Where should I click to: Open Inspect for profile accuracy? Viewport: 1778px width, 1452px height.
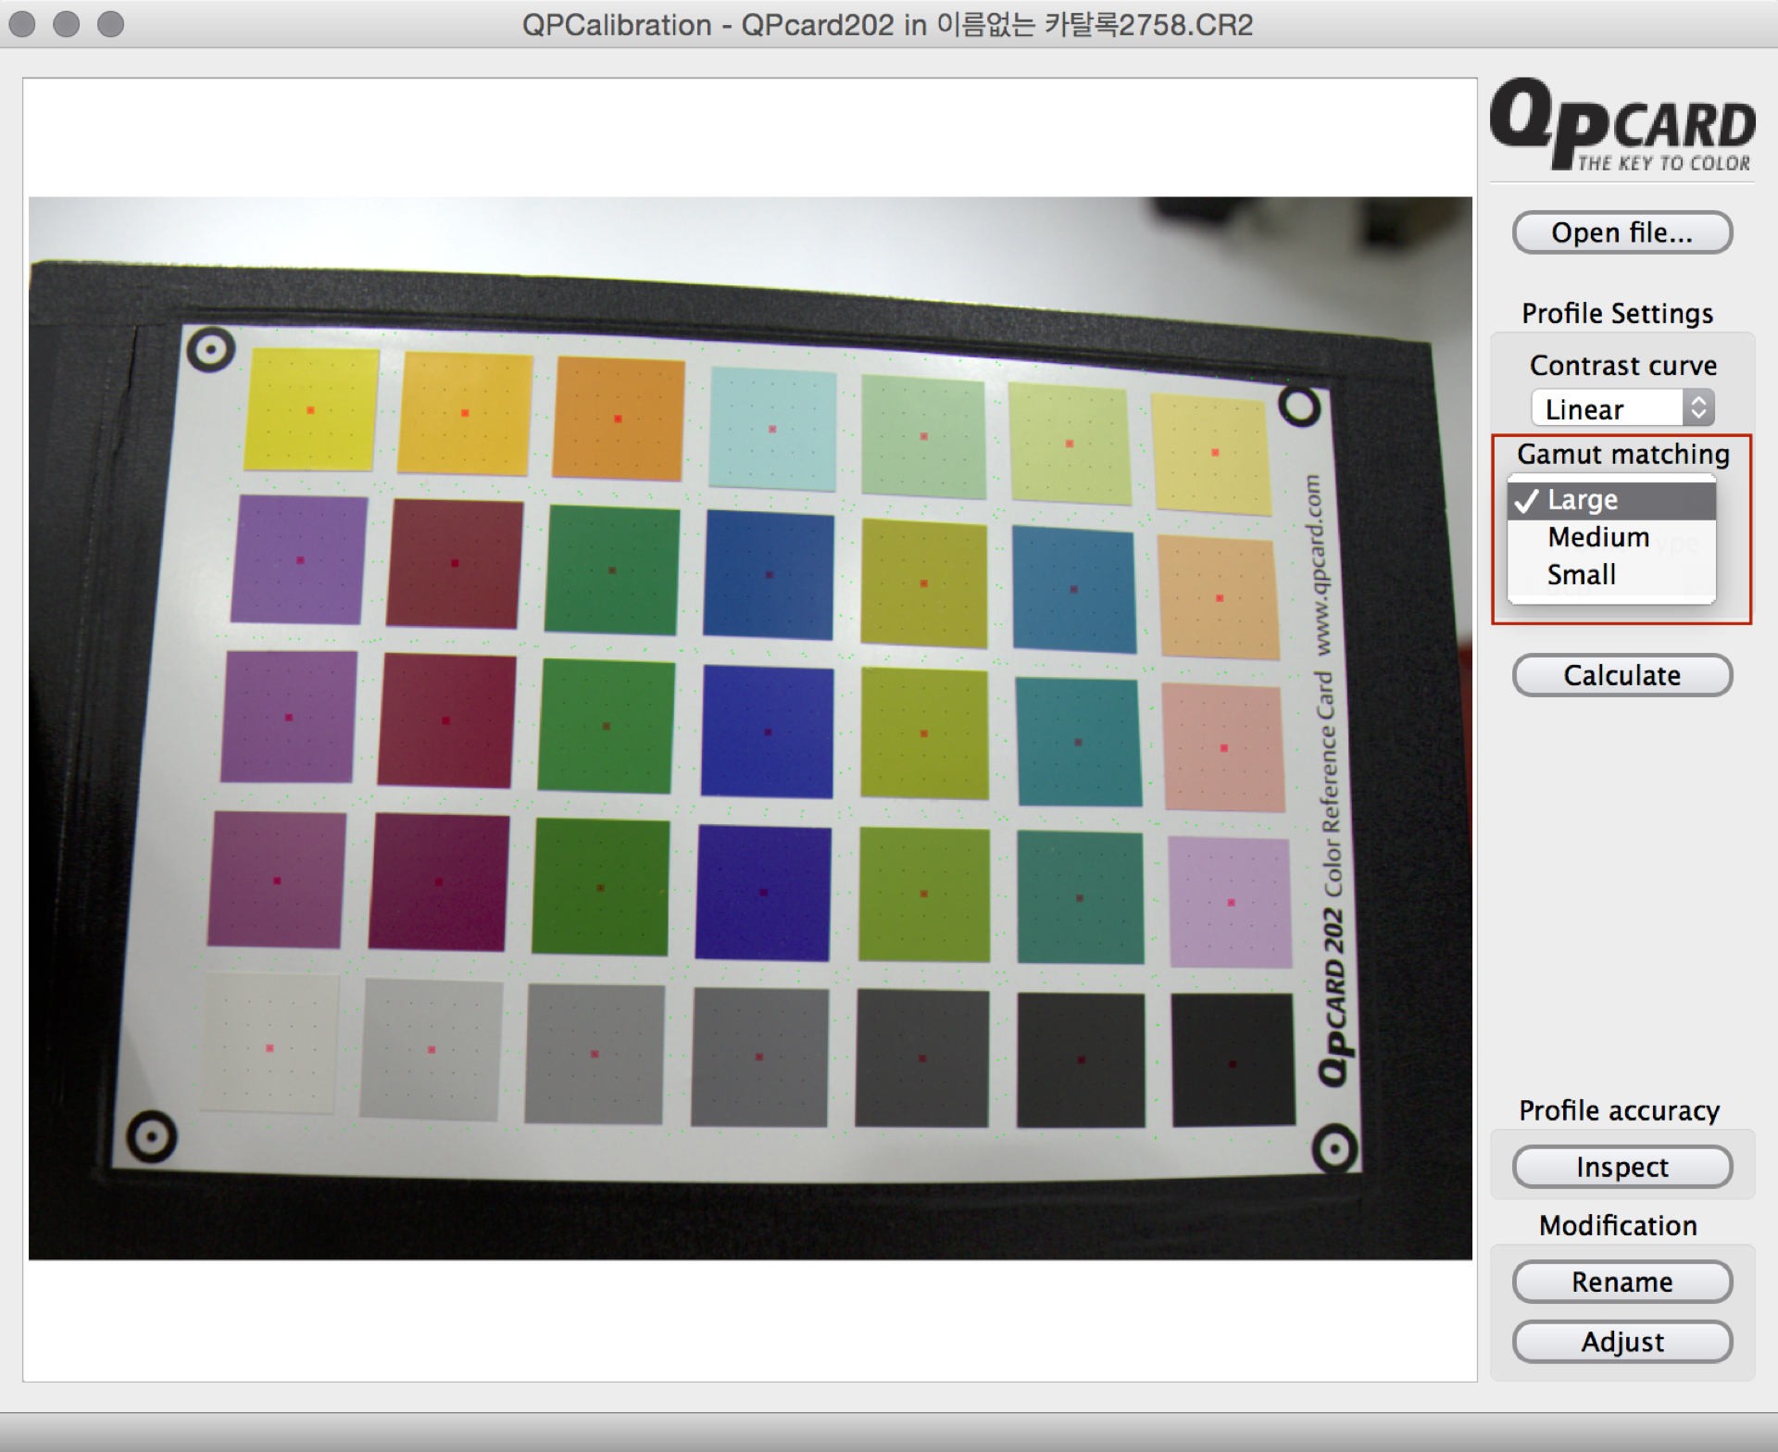(1621, 1167)
